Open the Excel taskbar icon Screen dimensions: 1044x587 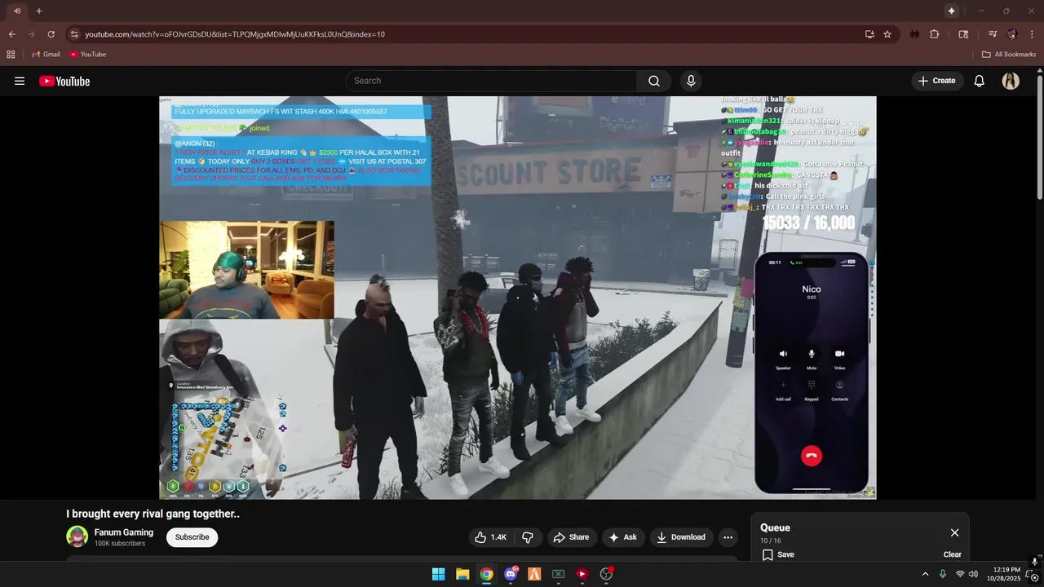coord(559,574)
